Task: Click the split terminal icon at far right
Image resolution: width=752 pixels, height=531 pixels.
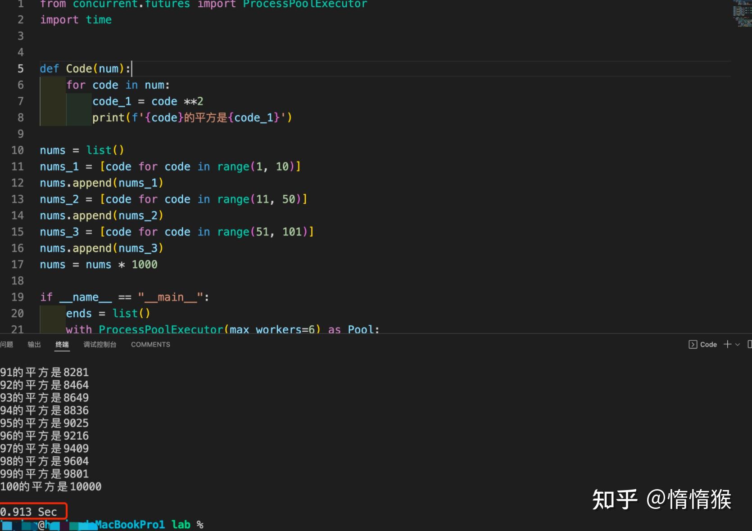Action: coord(749,344)
